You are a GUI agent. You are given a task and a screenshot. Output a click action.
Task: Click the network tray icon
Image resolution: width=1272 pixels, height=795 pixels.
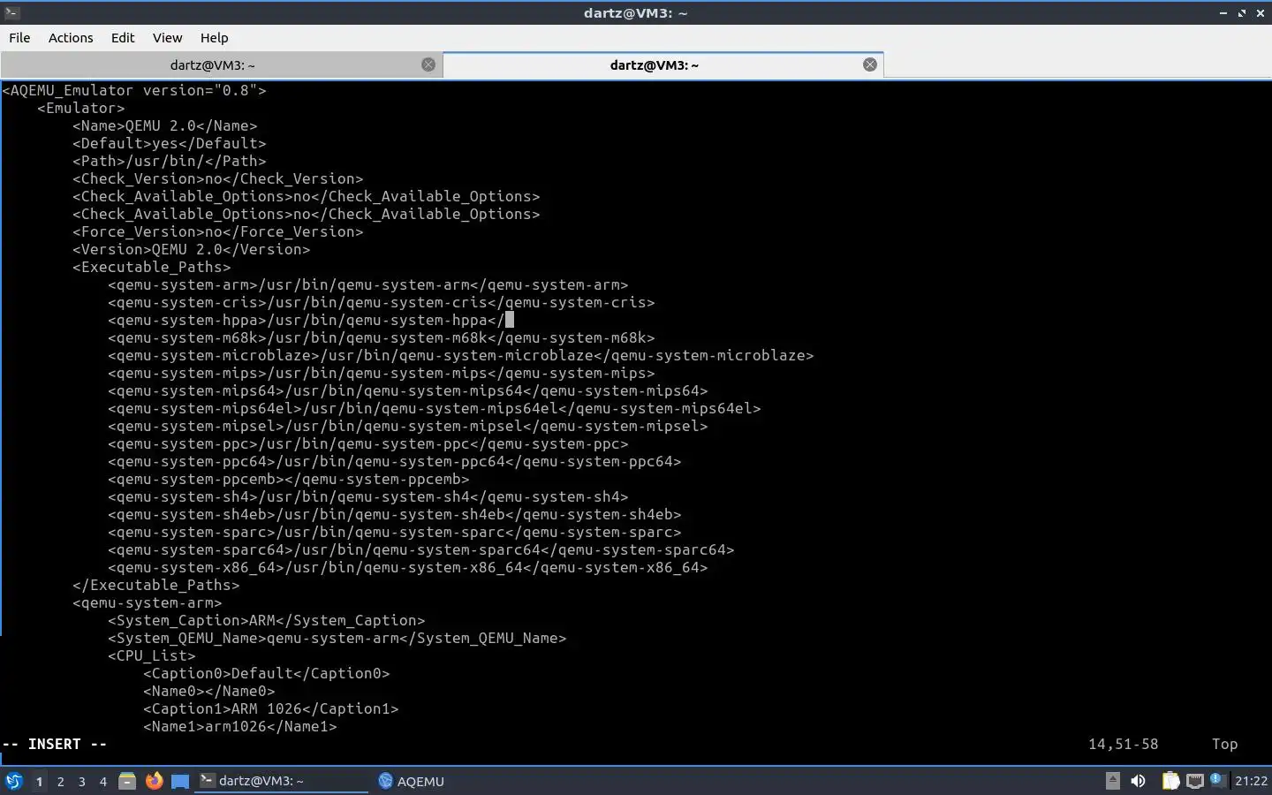[x=1195, y=781]
